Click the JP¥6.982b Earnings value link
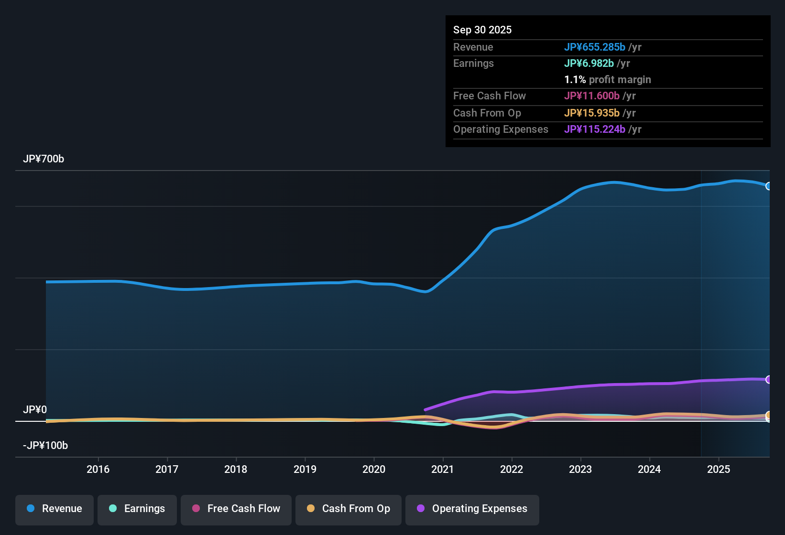Image resolution: width=785 pixels, height=535 pixels. pyautogui.click(x=589, y=63)
